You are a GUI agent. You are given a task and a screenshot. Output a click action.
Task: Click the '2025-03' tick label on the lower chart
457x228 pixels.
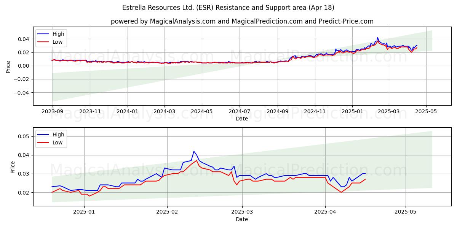(243, 212)
